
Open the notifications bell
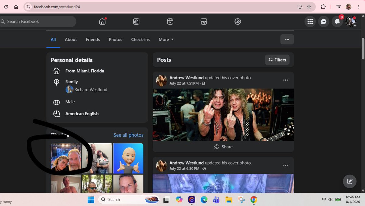coord(337,22)
